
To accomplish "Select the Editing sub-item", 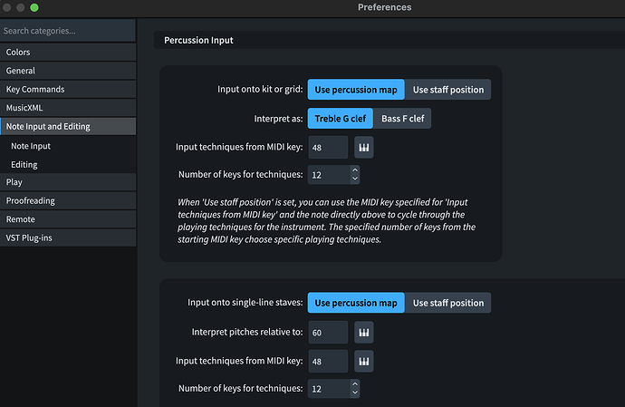I will click(x=24, y=164).
